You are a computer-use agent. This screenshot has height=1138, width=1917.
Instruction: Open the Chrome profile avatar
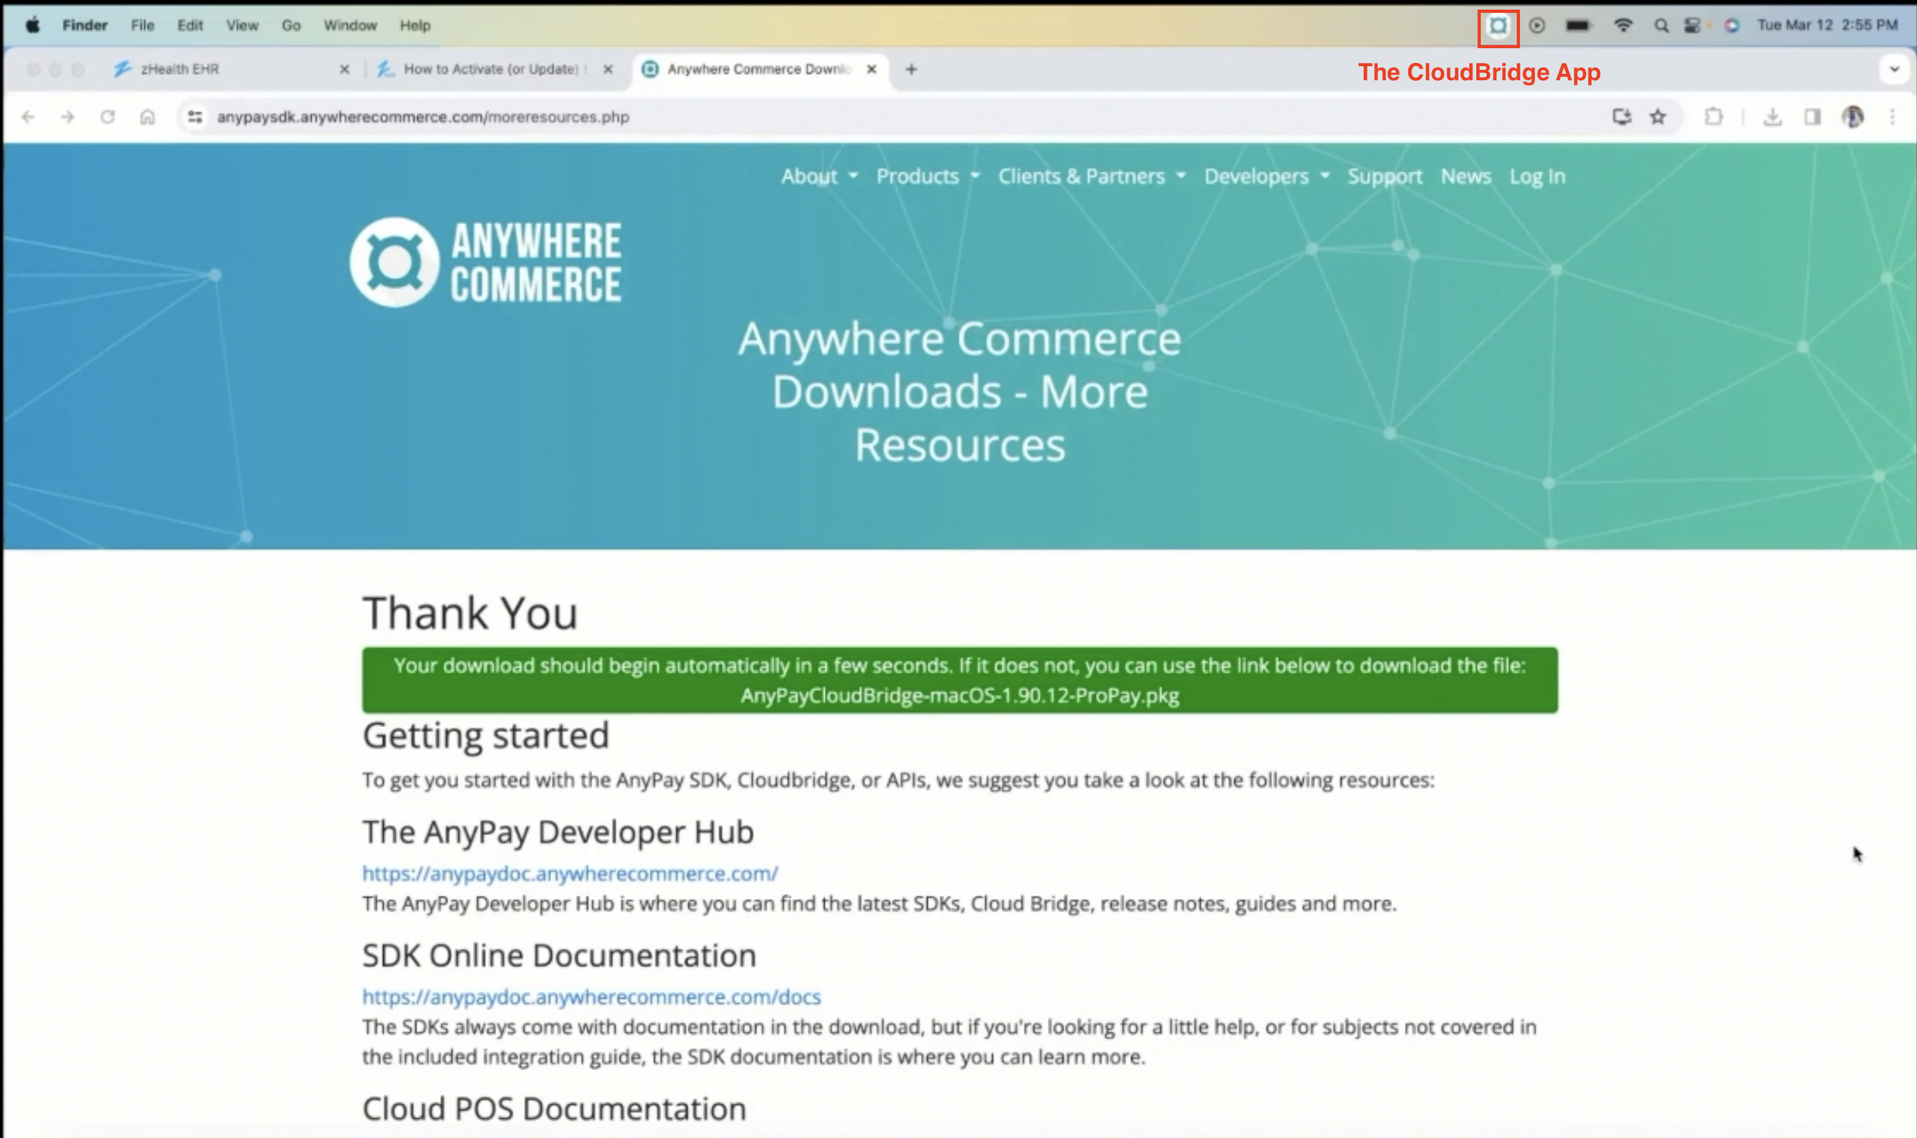(1853, 116)
